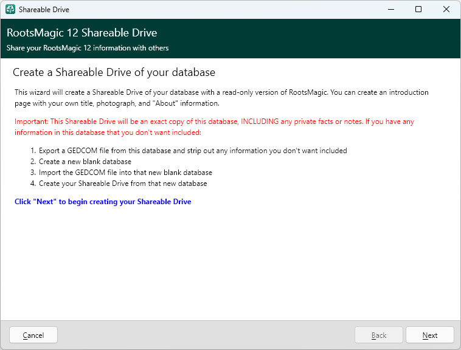Screen dimensions: 461x350
Task: Click the heading 'Create a Shareable Drive of your database'
Action: [114, 72]
